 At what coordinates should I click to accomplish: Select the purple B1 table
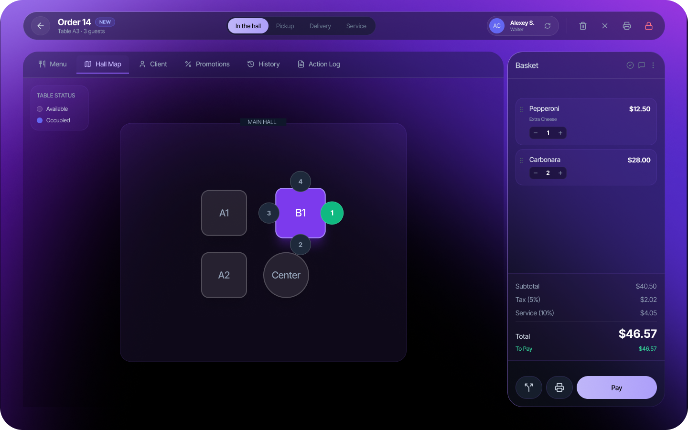click(301, 213)
